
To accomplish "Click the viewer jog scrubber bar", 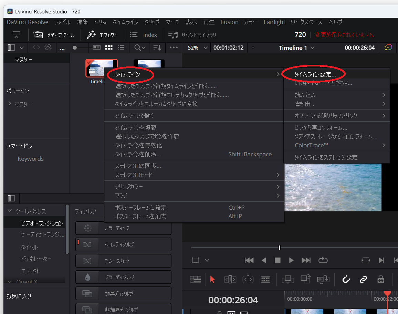I will [294, 248].
